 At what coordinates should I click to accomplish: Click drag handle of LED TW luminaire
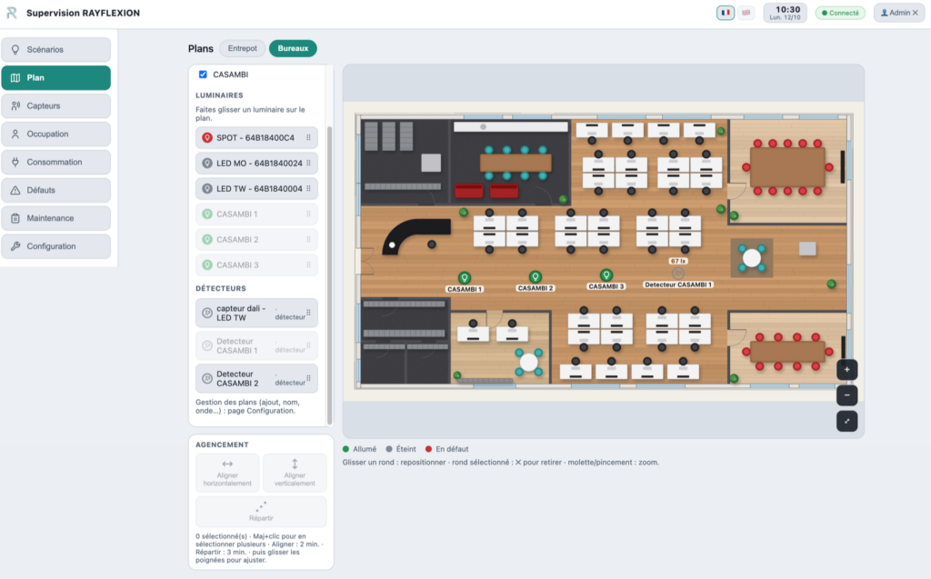(x=308, y=189)
